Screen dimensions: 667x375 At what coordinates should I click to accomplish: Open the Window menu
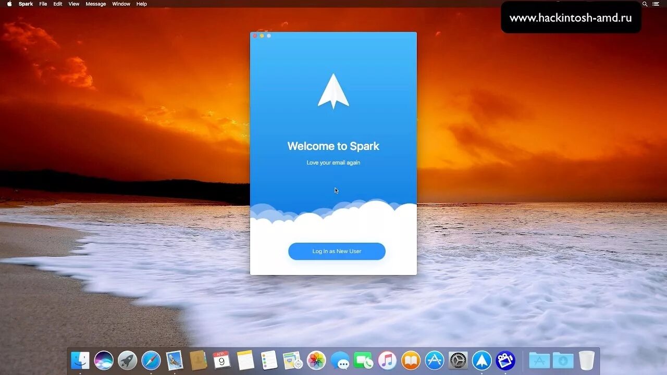(x=121, y=4)
